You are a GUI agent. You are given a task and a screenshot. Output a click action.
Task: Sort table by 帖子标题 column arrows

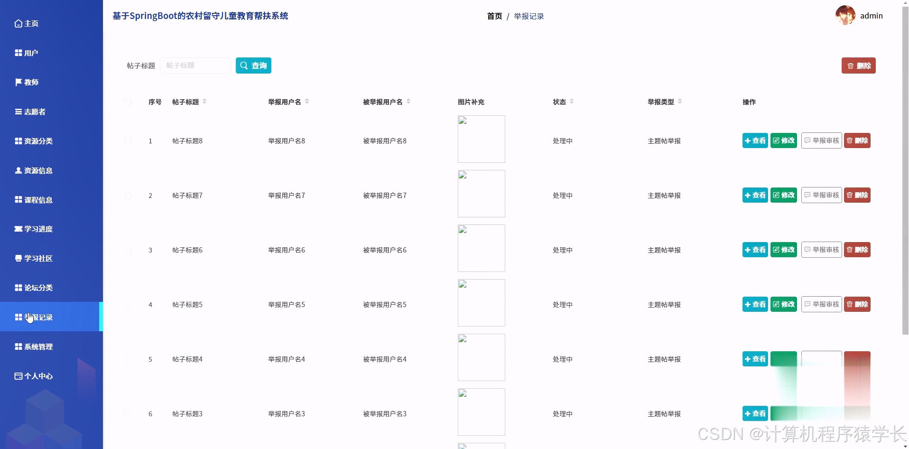coord(204,101)
